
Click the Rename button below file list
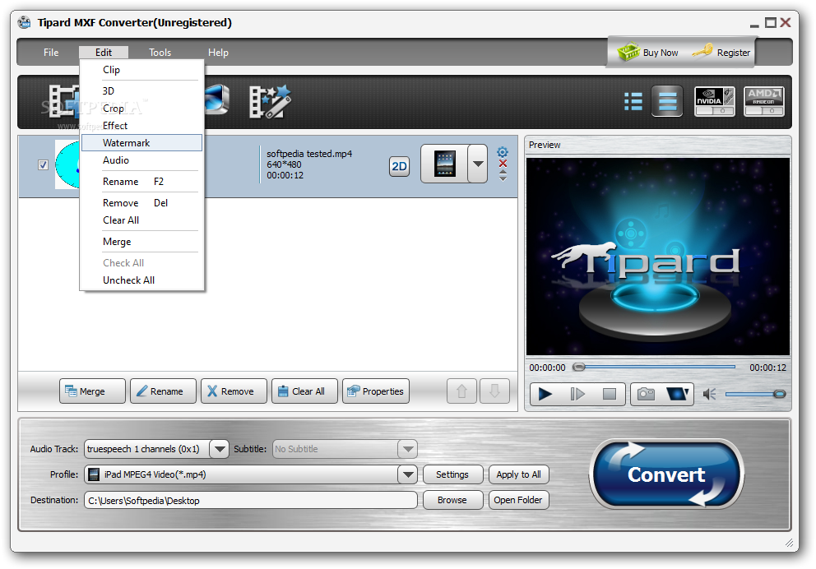(163, 391)
